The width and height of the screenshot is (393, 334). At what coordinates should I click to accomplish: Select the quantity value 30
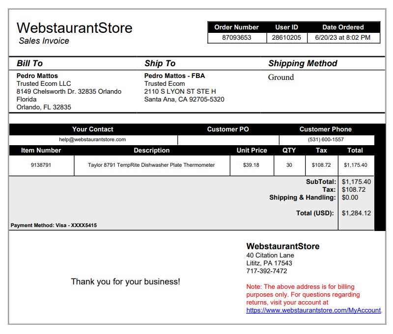pos(289,165)
